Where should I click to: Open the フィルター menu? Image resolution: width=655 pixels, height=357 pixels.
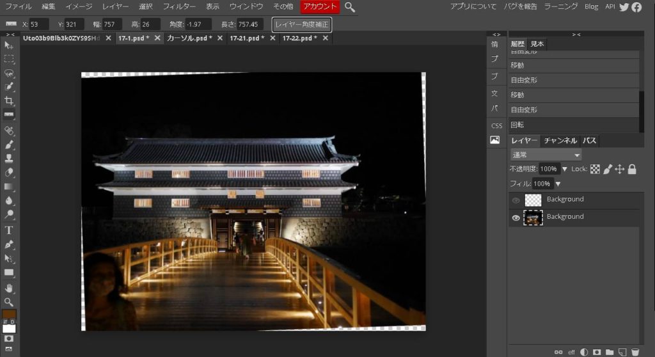click(179, 7)
